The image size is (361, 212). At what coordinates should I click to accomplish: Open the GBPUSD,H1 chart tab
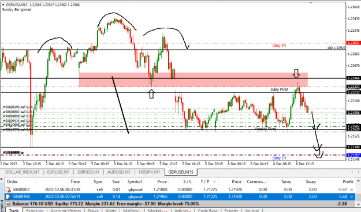coord(88,172)
